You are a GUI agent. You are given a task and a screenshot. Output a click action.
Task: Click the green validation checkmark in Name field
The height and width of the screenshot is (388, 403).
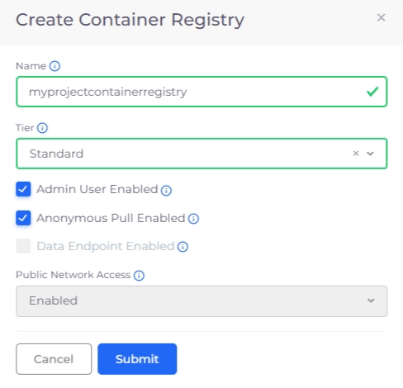(372, 92)
